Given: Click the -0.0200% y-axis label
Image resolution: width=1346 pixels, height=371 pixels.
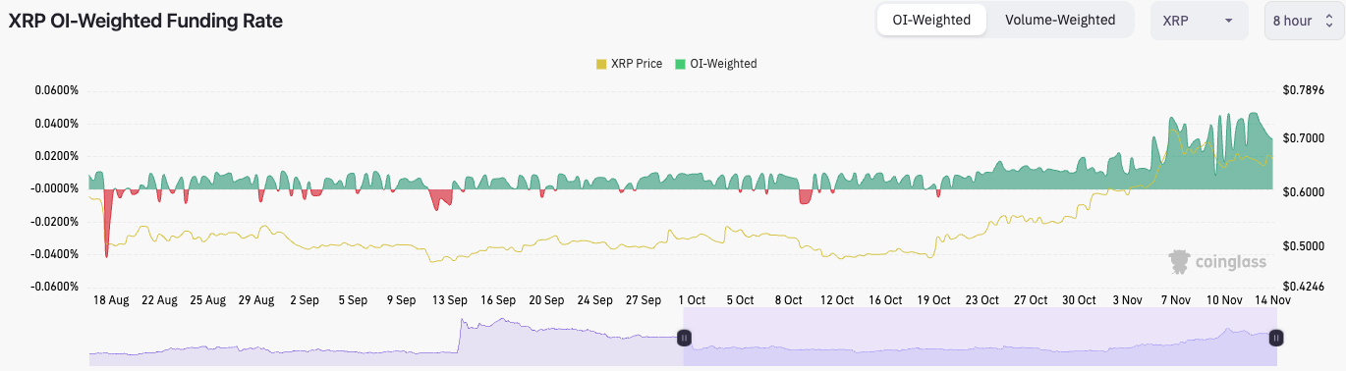Looking at the screenshot, I should coord(55,222).
